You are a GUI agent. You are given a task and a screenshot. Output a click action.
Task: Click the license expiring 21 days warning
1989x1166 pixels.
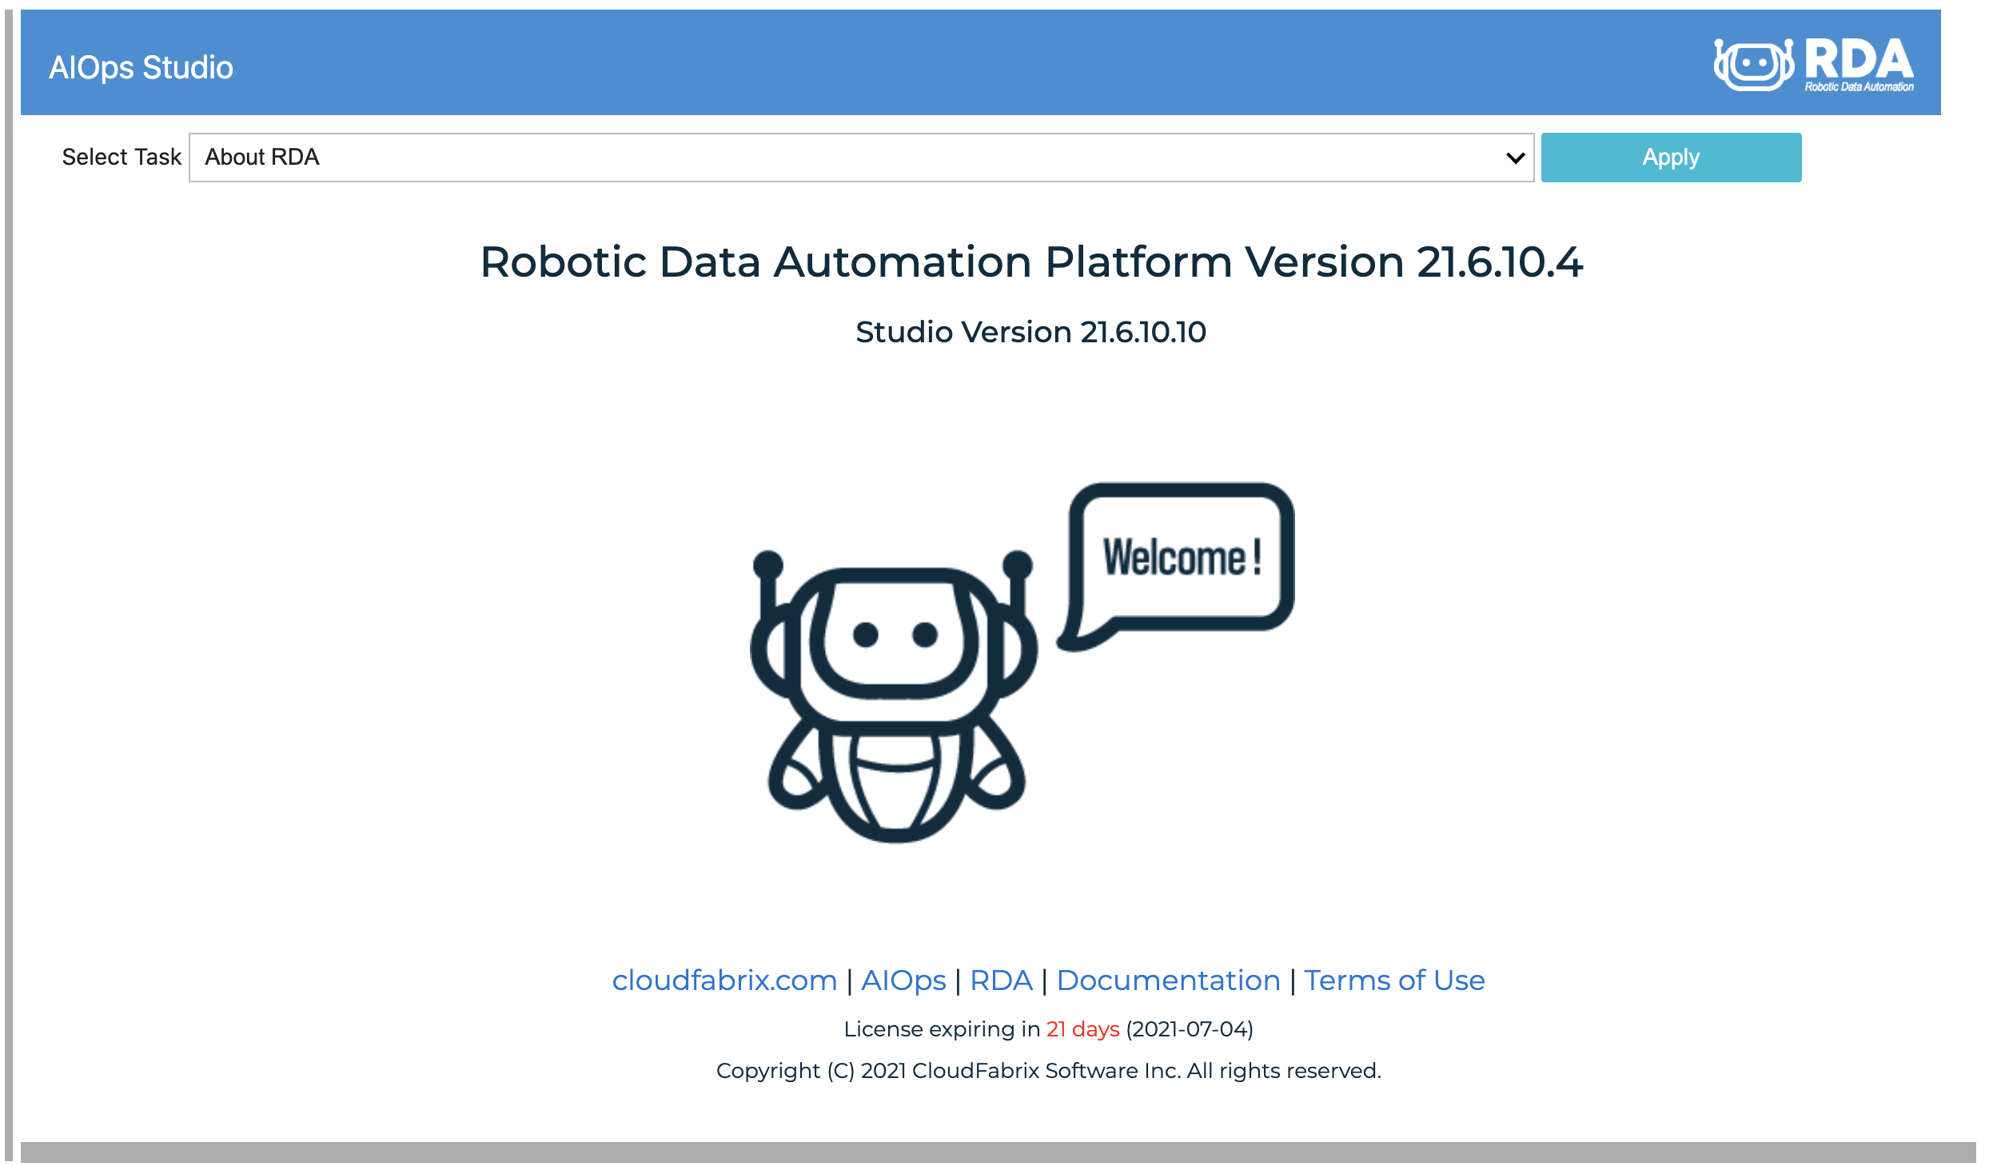point(1082,1029)
